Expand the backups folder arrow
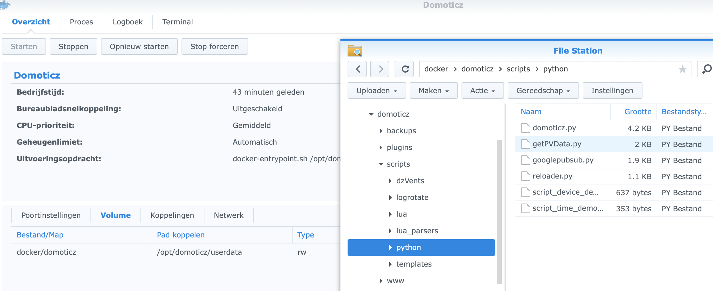 tap(381, 131)
